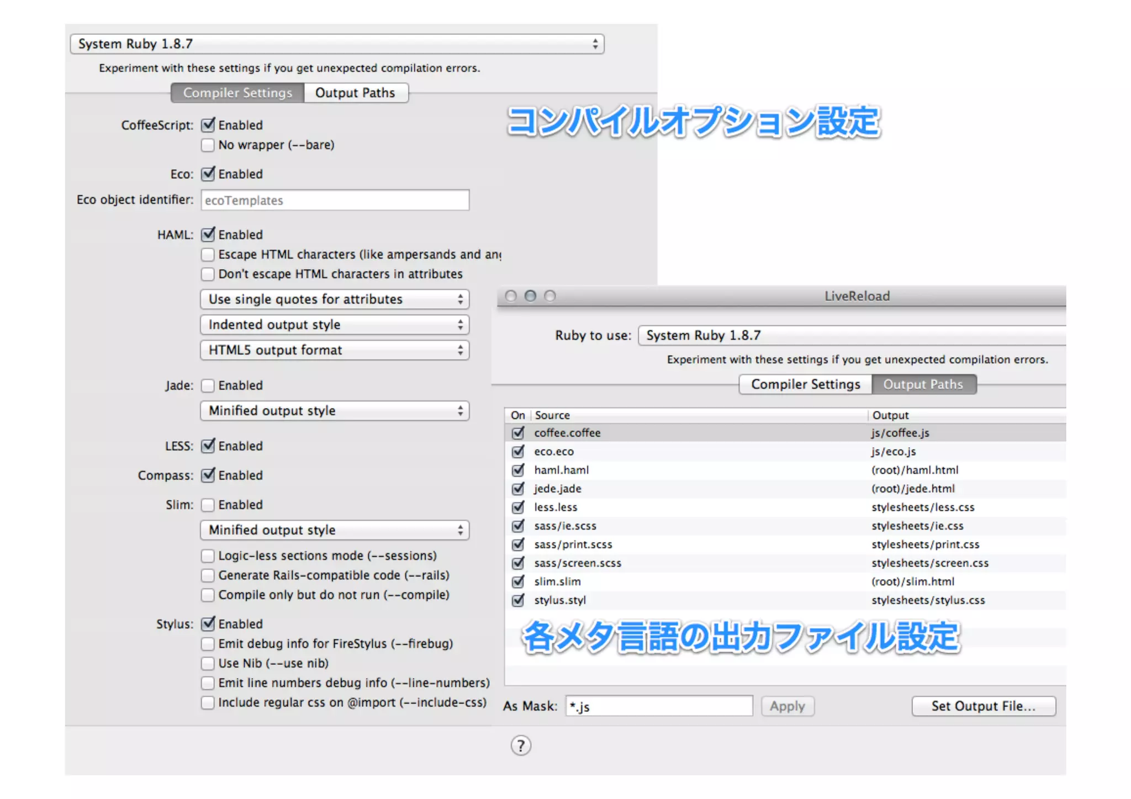
Task: Switch to Compiler Settings tab in LiveReload window
Action: click(x=805, y=384)
